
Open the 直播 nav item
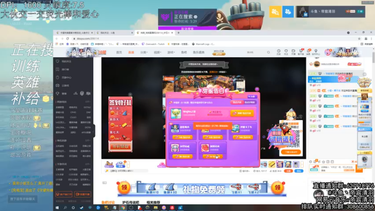click(x=131, y=53)
